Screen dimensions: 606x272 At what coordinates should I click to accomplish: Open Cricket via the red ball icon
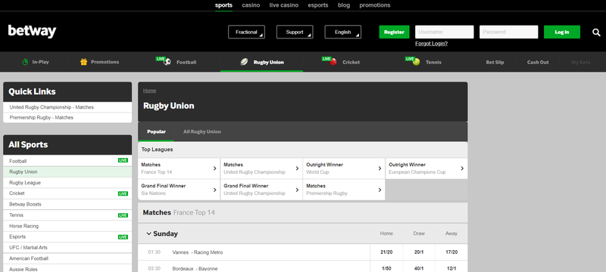pyautogui.click(x=333, y=62)
